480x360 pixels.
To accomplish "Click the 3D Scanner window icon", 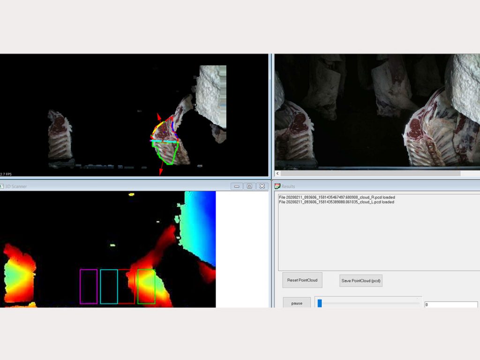I will pyautogui.click(x=2, y=186).
